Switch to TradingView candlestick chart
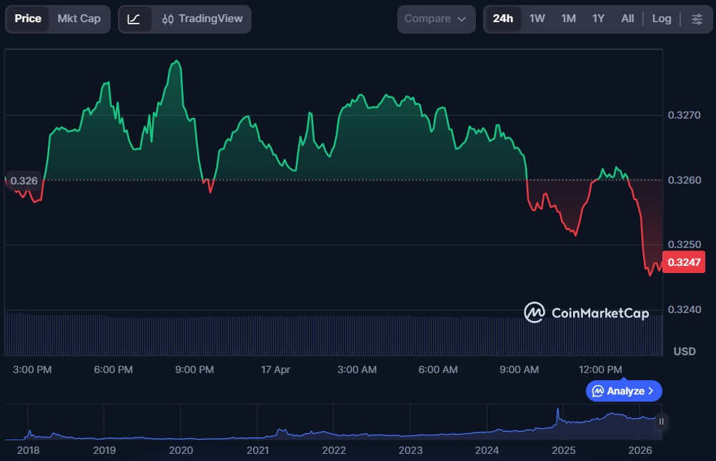This screenshot has height=461, width=716. pos(202,19)
